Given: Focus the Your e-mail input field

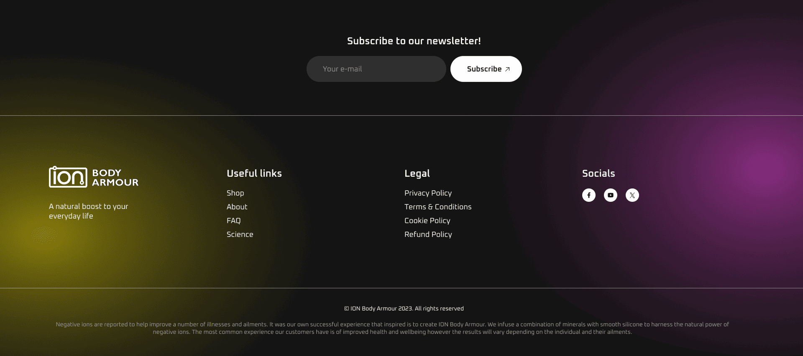Looking at the screenshot, I should 376,69.
